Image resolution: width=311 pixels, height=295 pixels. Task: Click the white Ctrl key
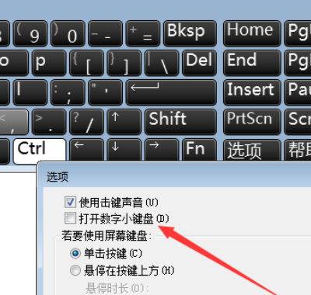pos(40,151)
